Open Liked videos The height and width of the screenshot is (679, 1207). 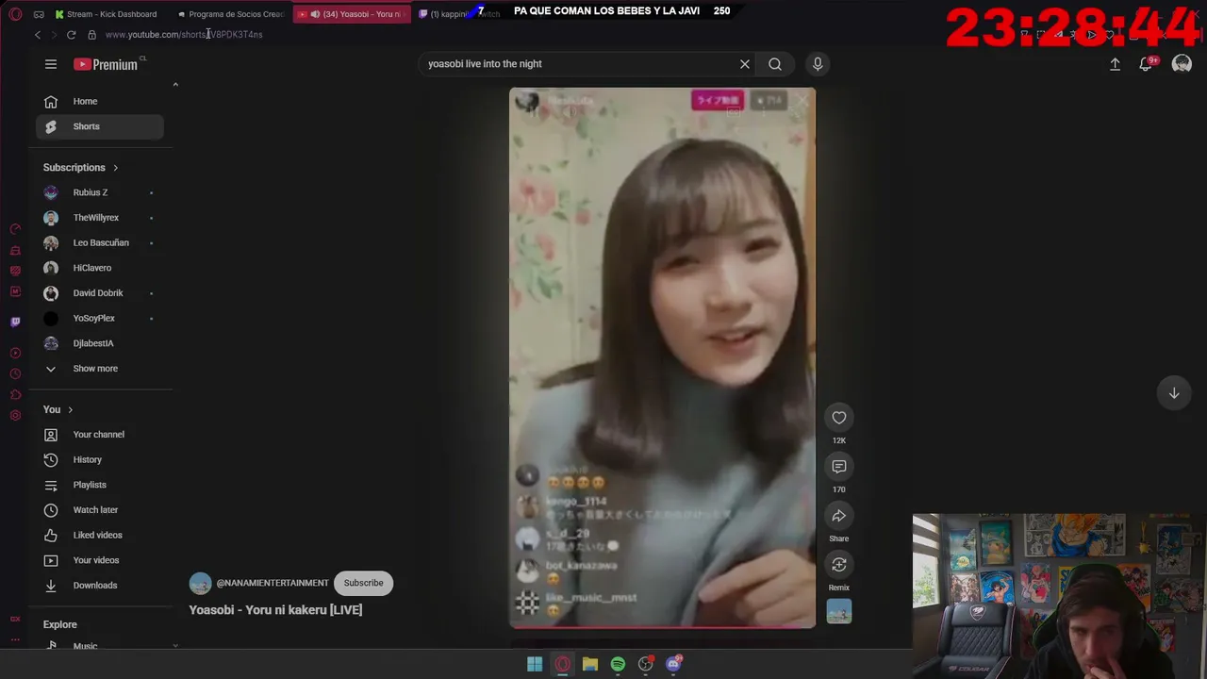point(100,535)
